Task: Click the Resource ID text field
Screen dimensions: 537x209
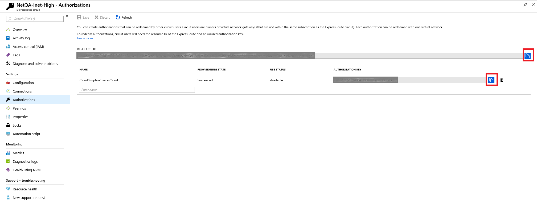Action: pos(300,56)
